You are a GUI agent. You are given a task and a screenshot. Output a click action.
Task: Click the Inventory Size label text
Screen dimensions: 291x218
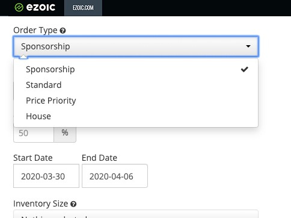pos(41,204)
